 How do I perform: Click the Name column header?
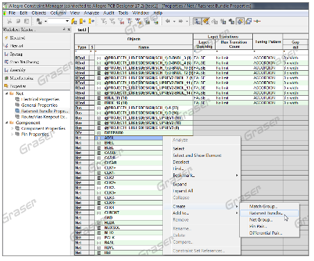143,47
